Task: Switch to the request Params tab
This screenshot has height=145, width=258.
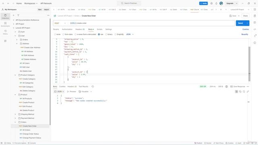Action: pos(56,29)
